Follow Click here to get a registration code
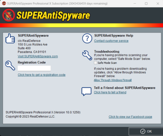Screen dimensions: 163x136 42,75
